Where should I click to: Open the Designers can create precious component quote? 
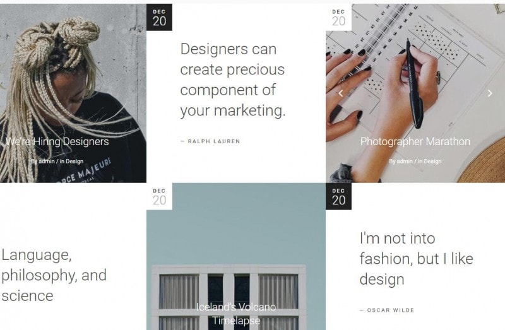(232, 80)
